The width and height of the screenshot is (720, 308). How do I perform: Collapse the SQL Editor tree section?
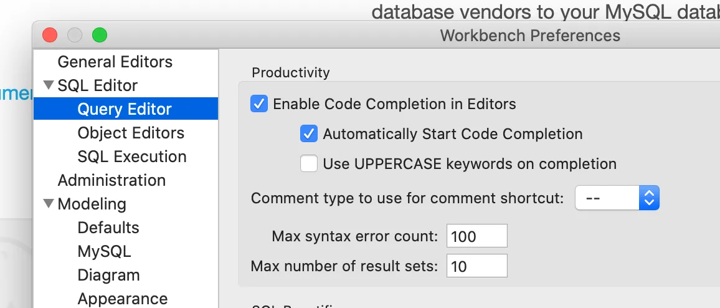pyautogui.click(x=49, y=85)
